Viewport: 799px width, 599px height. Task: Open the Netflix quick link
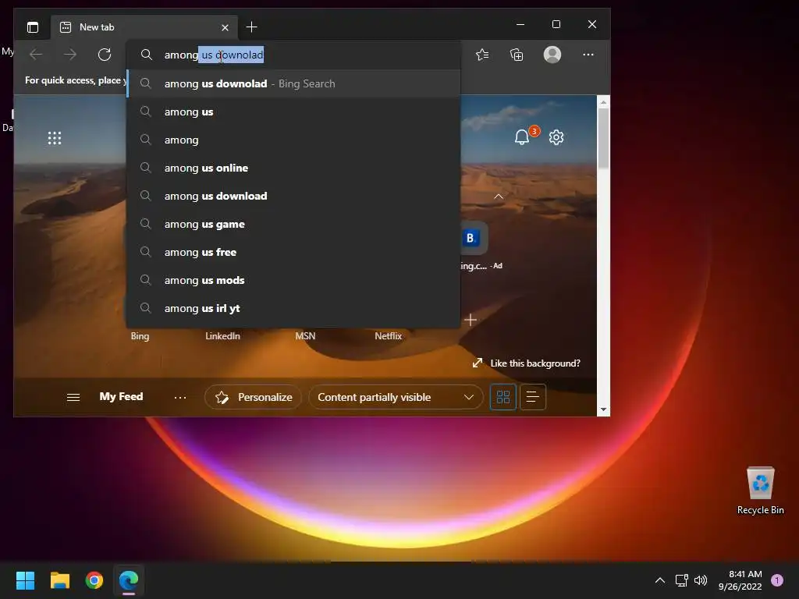point(389,335)
